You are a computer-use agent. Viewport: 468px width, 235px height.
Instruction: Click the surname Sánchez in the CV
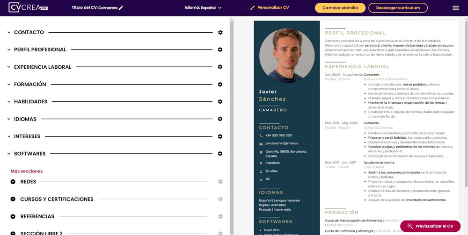(272, 99)
